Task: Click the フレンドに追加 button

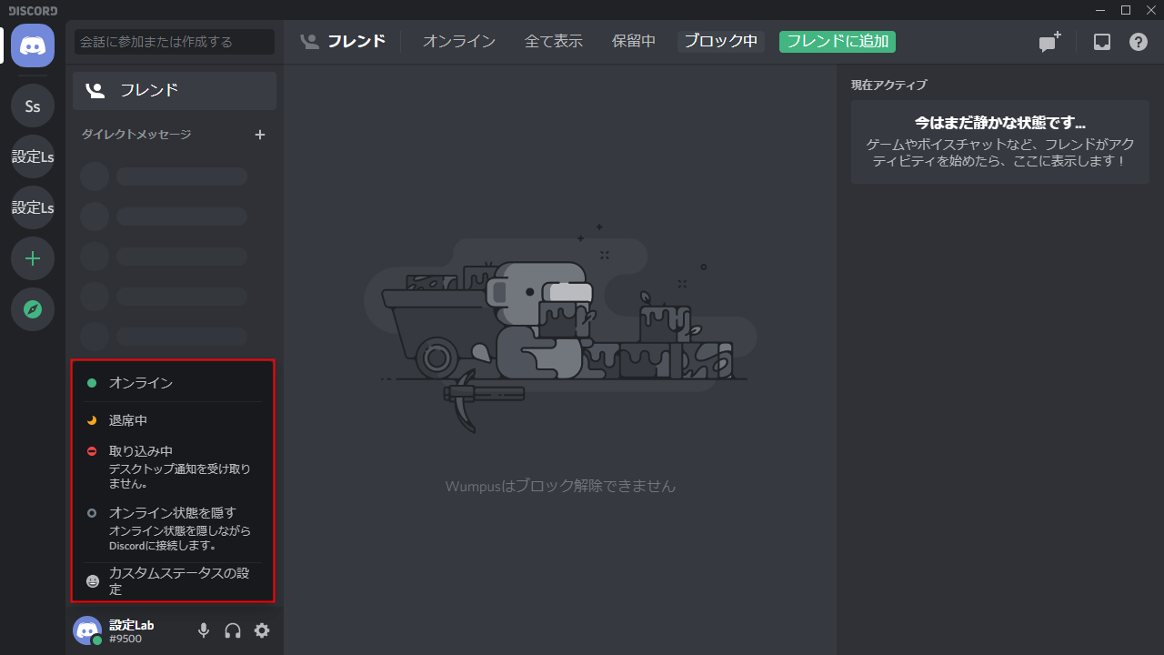Action: tap(838, 42)
